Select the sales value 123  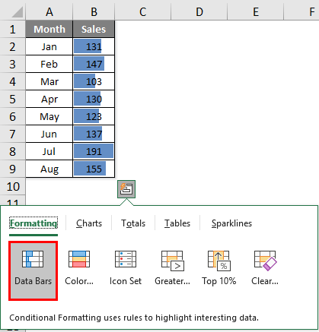pyautogui.click(x=94, y=116)
